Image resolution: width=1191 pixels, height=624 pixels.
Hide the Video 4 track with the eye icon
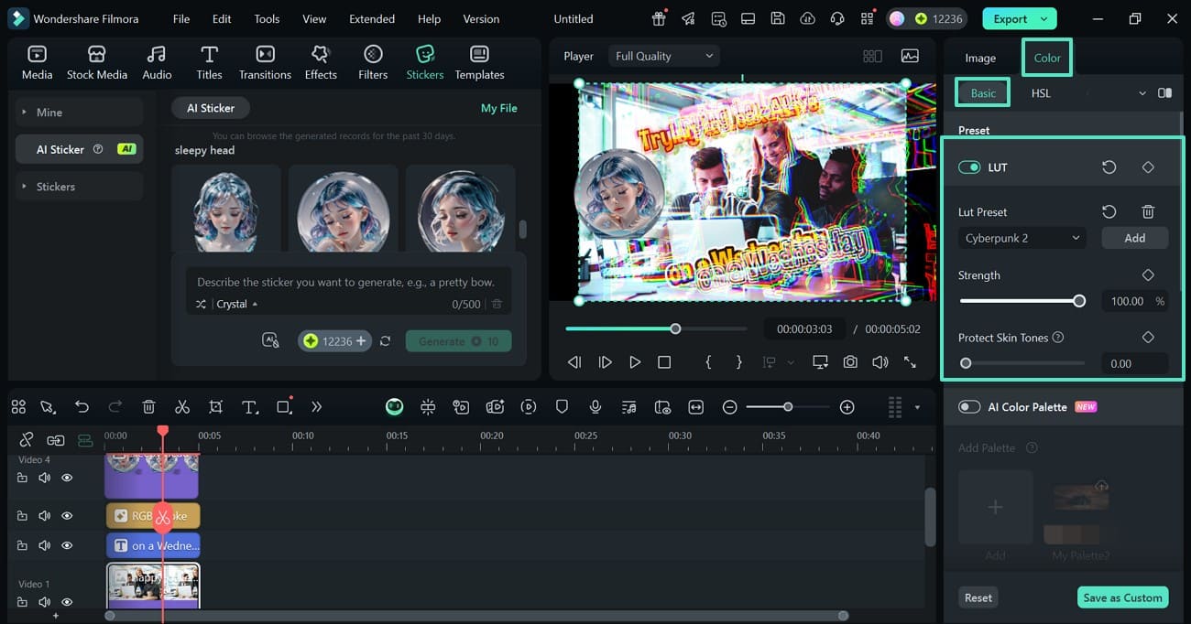[67, 477]
